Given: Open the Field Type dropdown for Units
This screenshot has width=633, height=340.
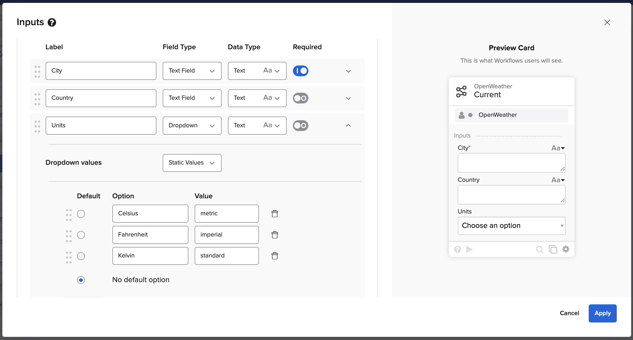Looking at the screenshot, I should point(192,125).
